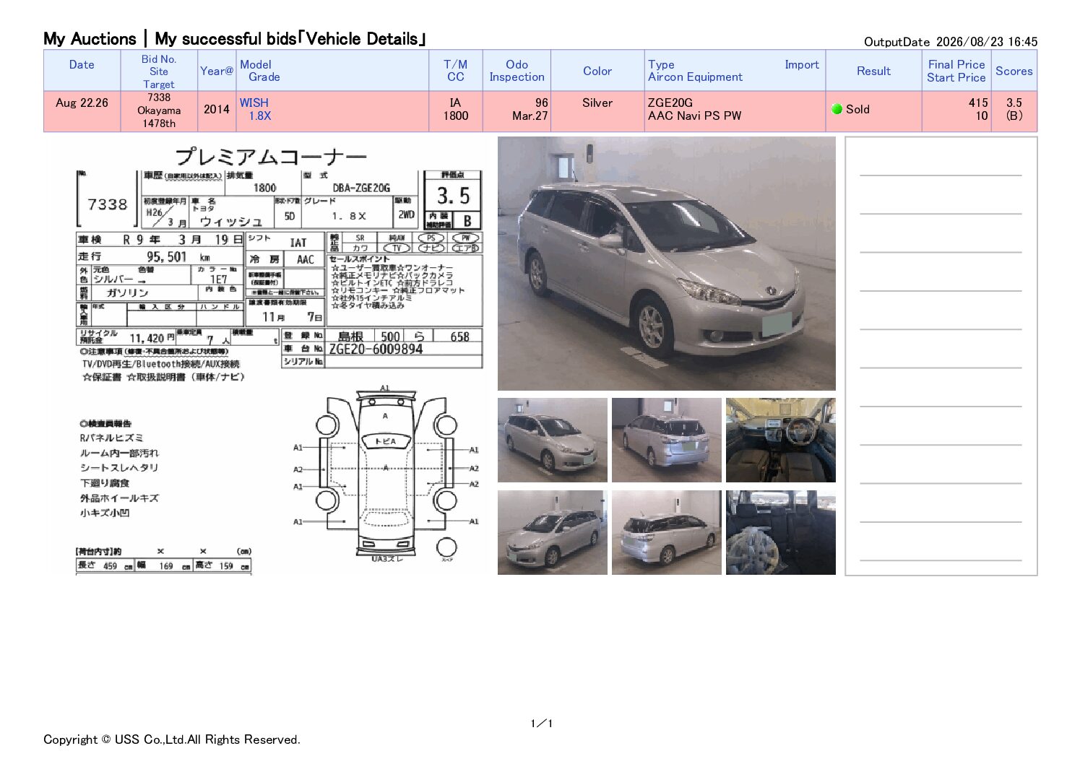Click the copyright USS Co. footer text
Screen dimensions: 1080x764
(x=172, y=739)
